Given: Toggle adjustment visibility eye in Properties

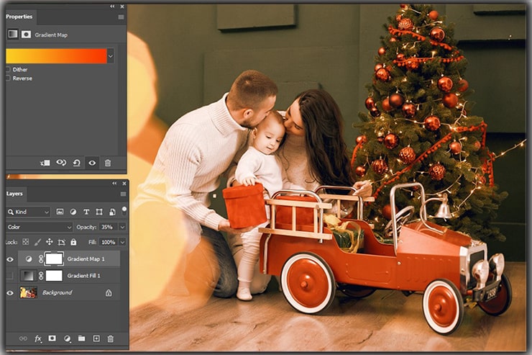Looking at the screenshot, I should click(x=92, y=163).
